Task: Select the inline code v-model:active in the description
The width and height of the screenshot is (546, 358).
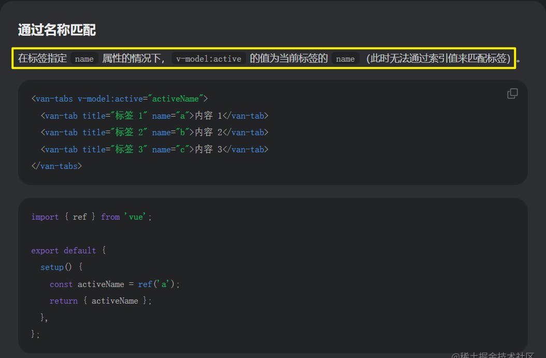Action: tap(209, 59)
